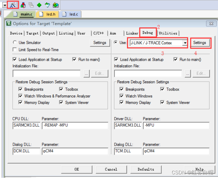Open the Listing tab
Viewport: 218px width, 178px height.
[x=66, y=33]
